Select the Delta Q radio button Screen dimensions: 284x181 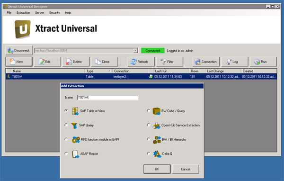click(149, 154)
